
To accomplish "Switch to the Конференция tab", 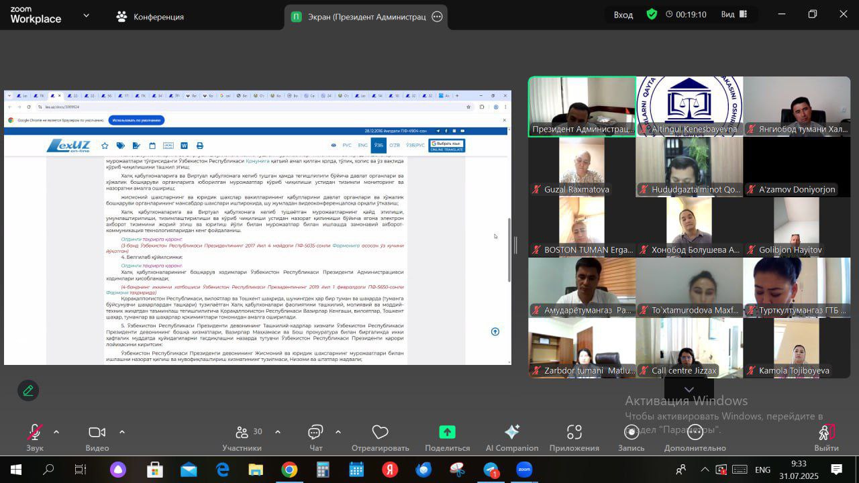I will click(149, 16).
